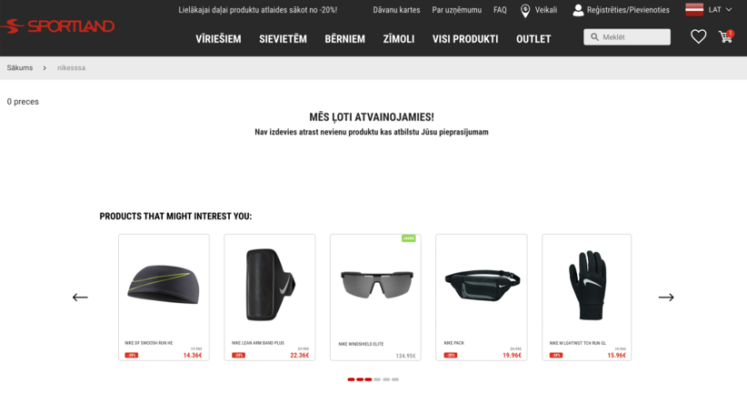The height and width of the screenshot is (404, 747).
Task: Click the user account icon
Action: pyautogui.click(x=578, y=10)
